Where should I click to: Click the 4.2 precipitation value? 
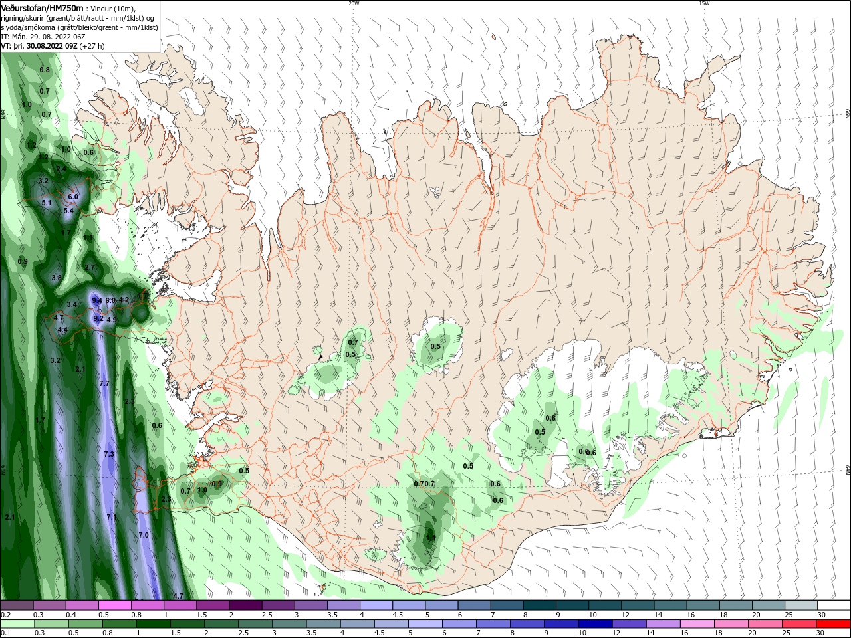(124, 300)
